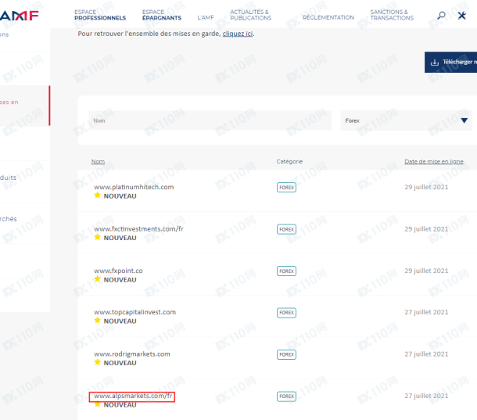Click the star icon under www.topcapitalinvest.com

97,320
